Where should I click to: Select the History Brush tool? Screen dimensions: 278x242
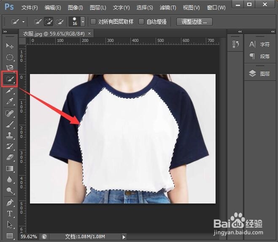point(10,146)
